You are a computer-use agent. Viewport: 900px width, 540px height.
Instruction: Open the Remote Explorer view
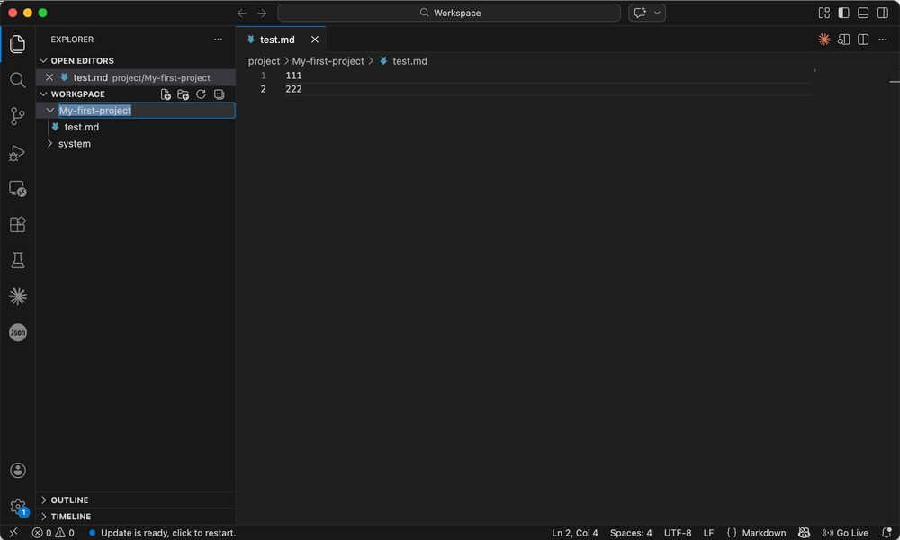(x=17, y=189)
